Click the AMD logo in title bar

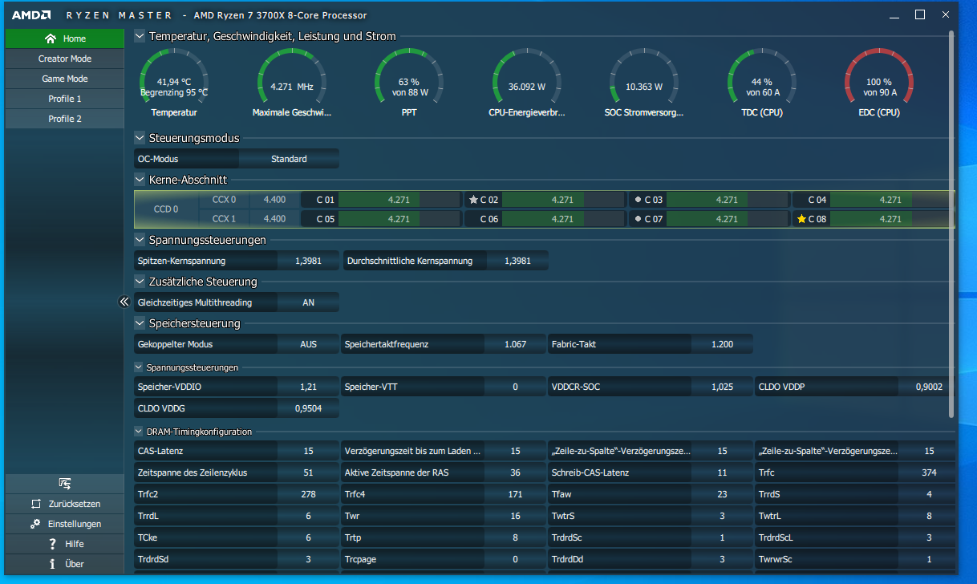[x=31, y=14]
